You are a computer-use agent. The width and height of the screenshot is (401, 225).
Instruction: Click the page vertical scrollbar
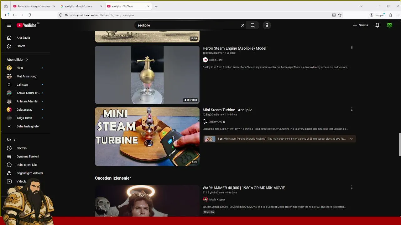399,144
